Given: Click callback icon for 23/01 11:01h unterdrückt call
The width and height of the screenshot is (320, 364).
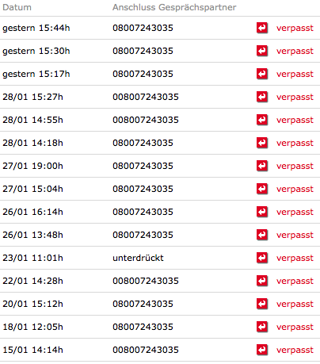Looking at the screenshot, I should tap(262, 258).
